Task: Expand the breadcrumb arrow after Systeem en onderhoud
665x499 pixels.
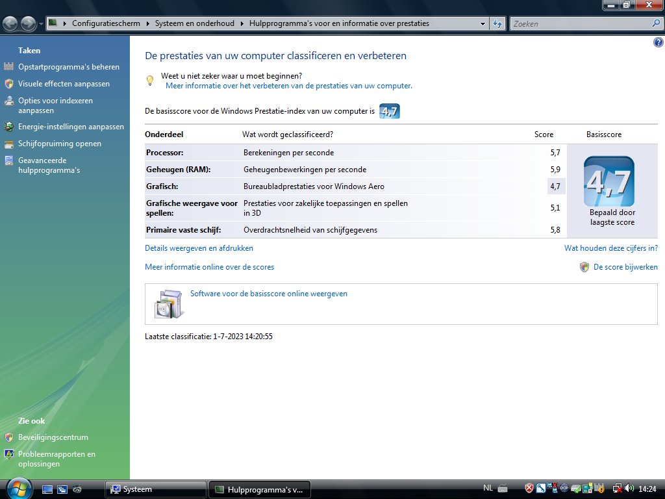Action: (242, 24)
